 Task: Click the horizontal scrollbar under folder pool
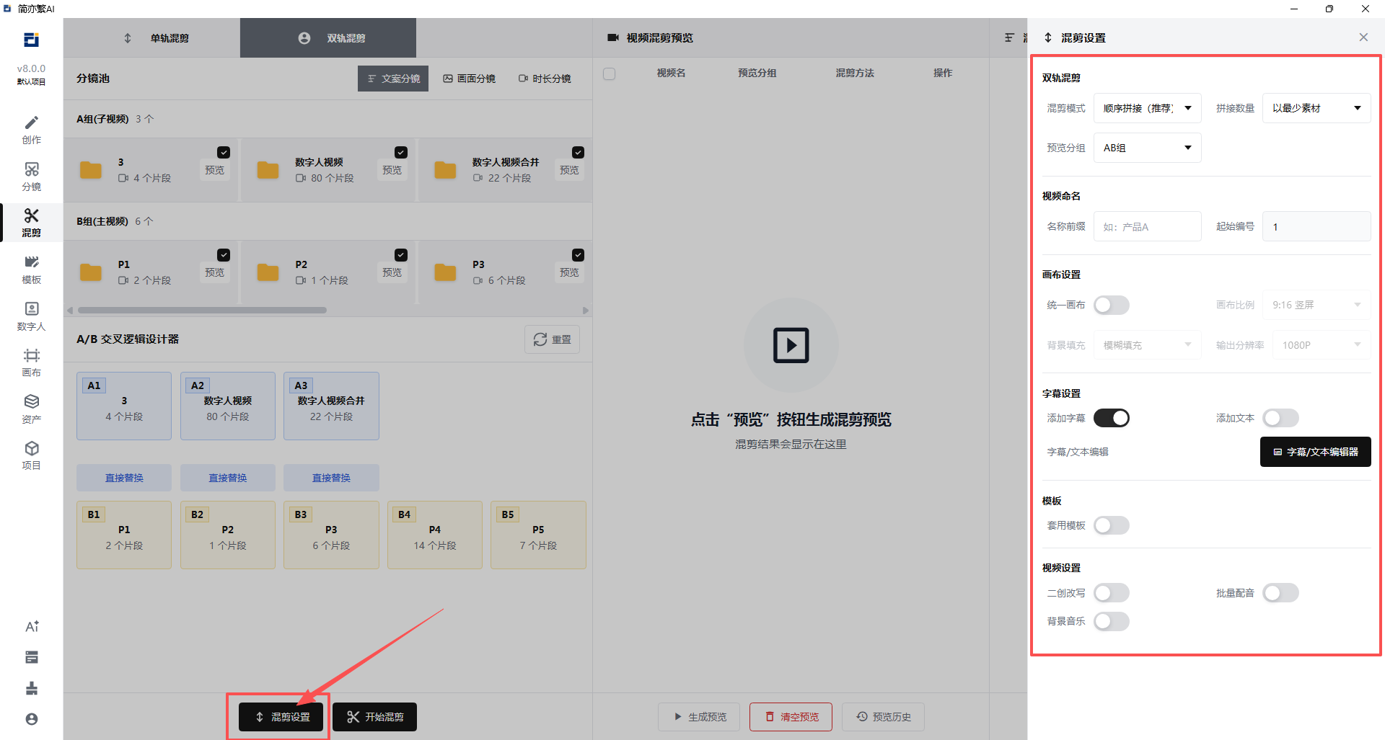coord(202,311)
